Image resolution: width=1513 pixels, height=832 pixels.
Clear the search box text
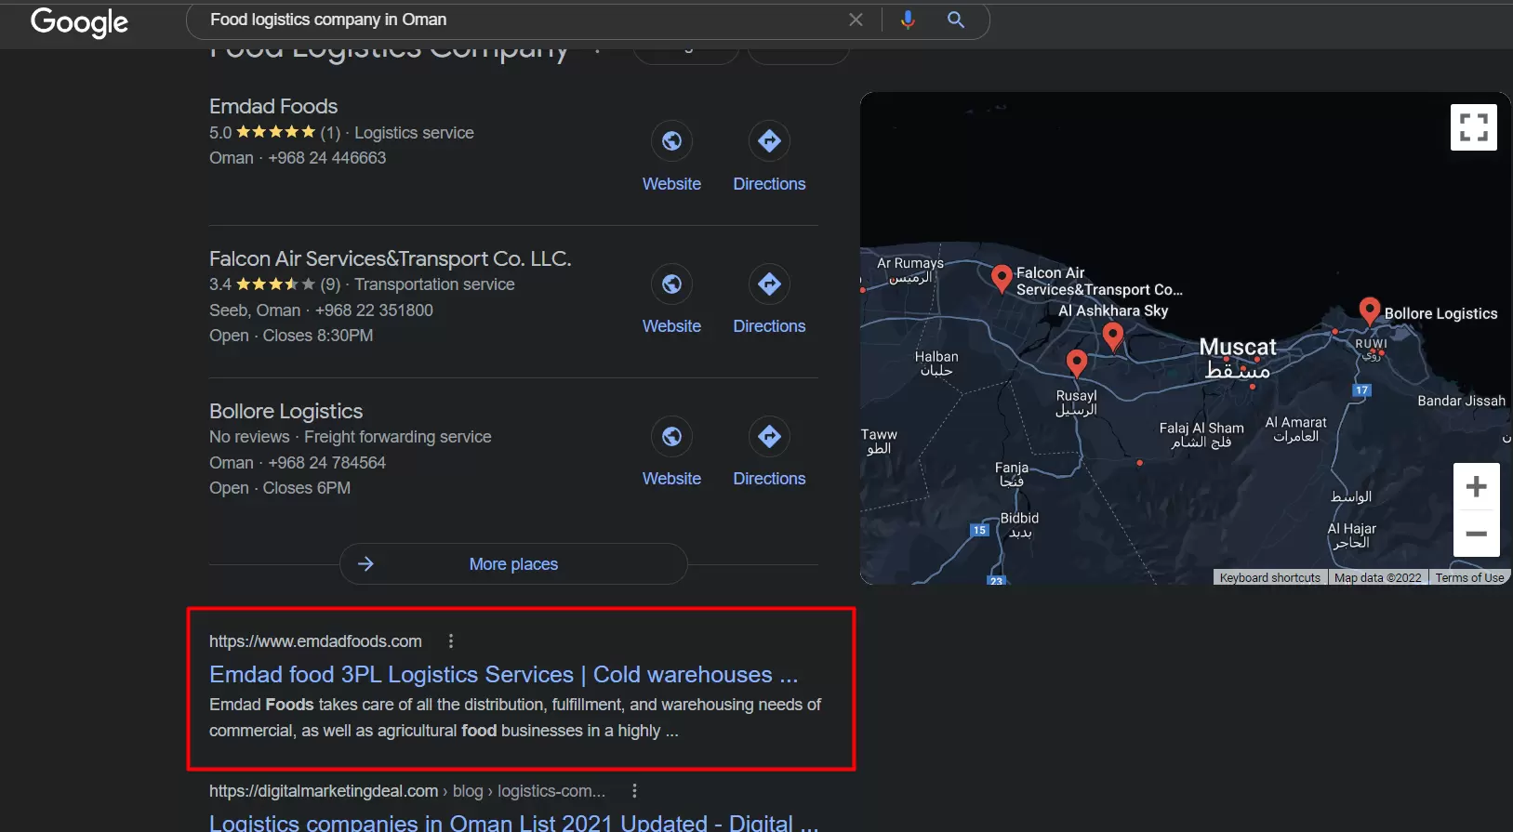(x=856, y=20)
